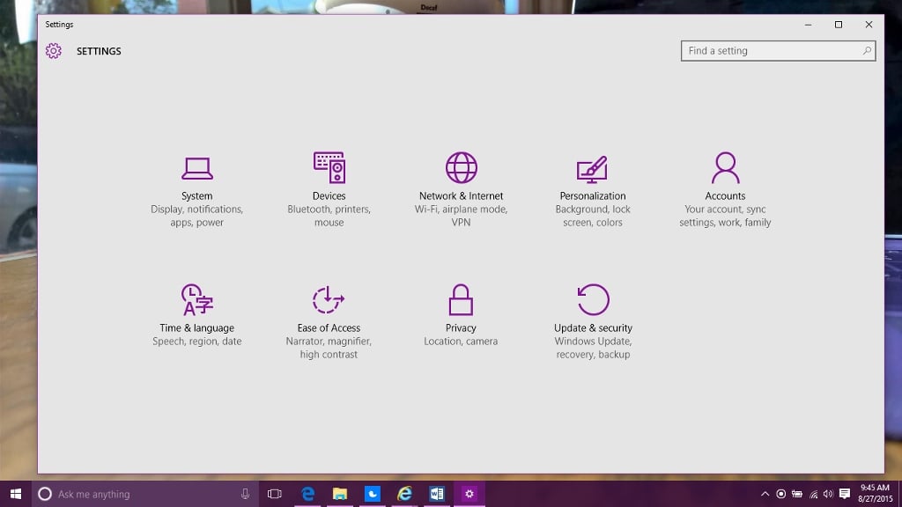Switch to Word on the taskbar
Viewport: 902px width, 507px height.
point(437,494)
